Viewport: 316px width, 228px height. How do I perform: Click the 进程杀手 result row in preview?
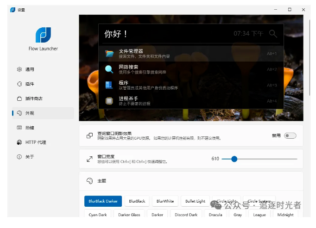(191, 101)
